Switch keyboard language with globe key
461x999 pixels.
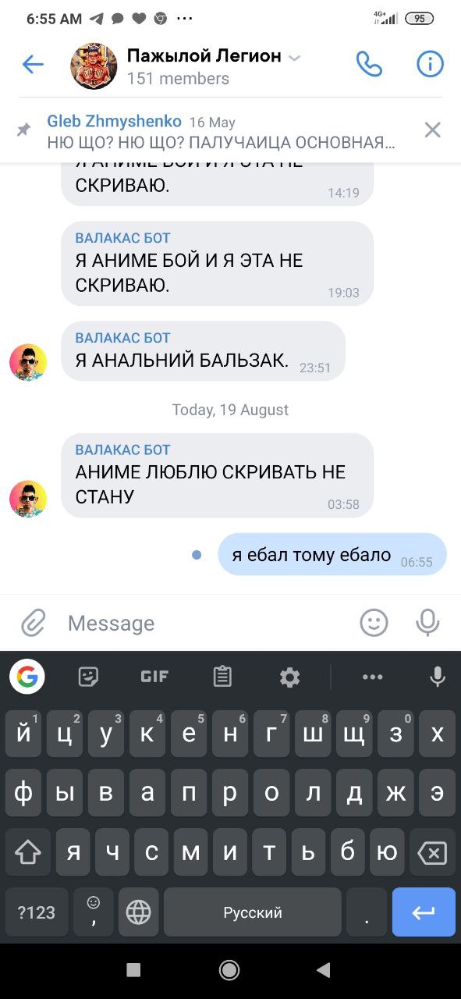138,912
